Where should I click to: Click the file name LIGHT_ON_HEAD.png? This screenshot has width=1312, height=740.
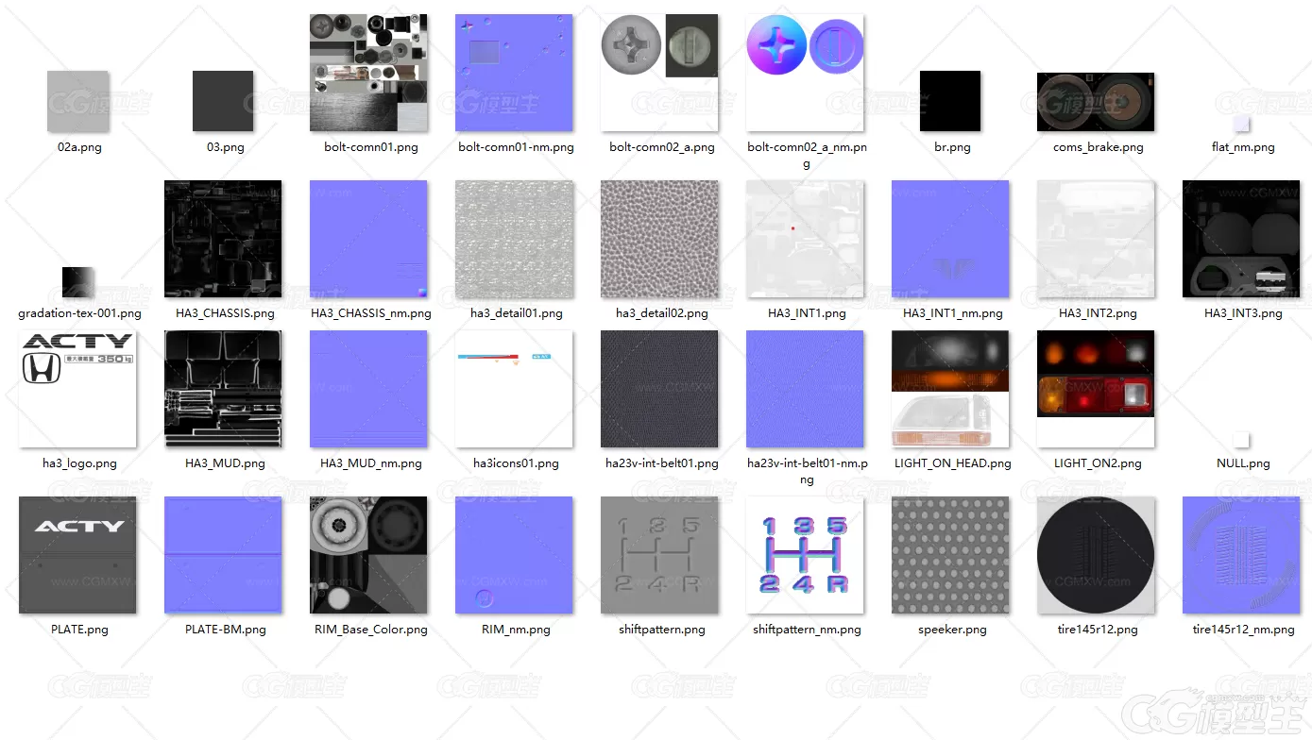pyautogui.click(x=952, y=463)
